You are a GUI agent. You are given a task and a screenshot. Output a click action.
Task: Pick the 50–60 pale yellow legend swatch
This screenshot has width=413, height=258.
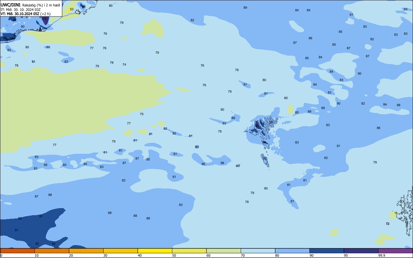[x=189, y=251]
